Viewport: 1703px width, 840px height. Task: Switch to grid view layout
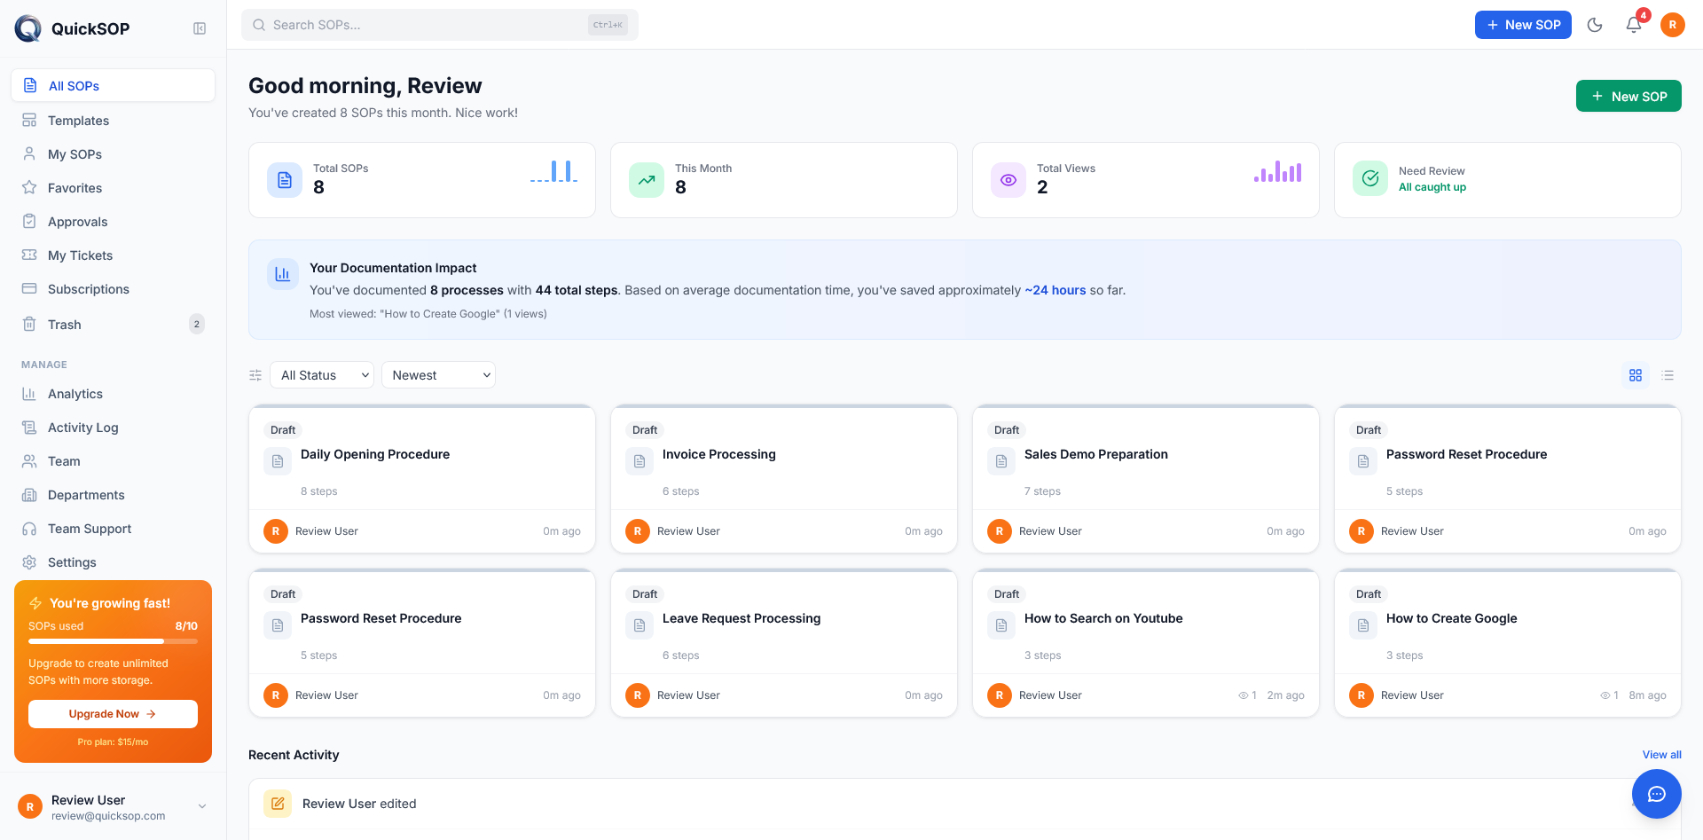pyautogui.click(x=1636, y=375)
